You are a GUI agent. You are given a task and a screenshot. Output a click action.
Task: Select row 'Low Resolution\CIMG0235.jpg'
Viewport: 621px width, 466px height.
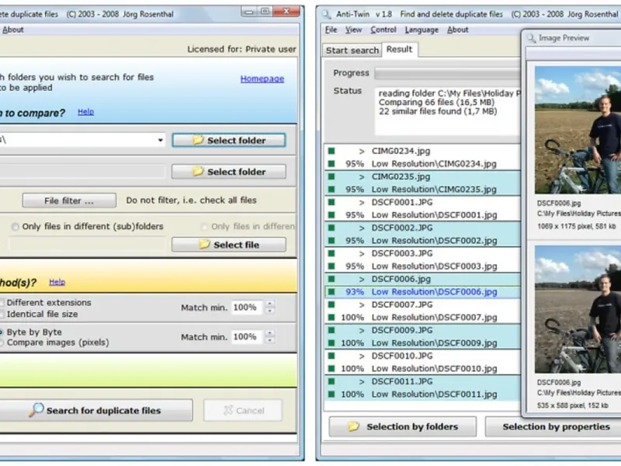pos(422,190)
